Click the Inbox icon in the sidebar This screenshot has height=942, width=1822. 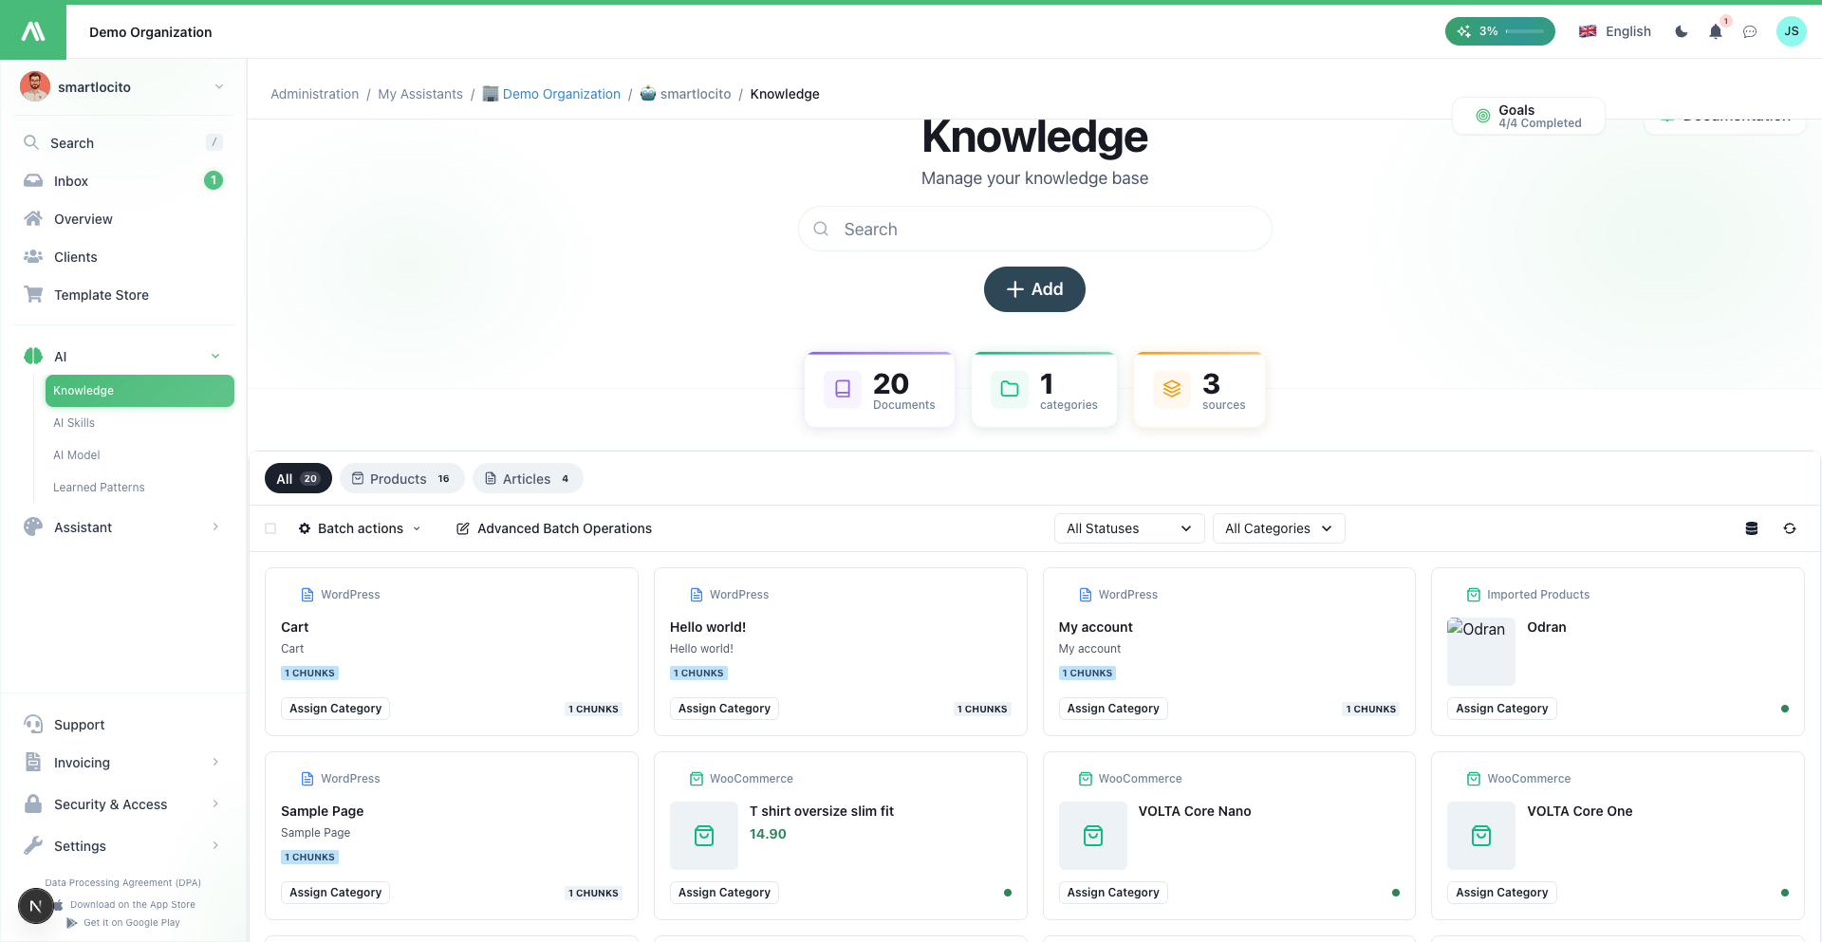[x=33, y=180]
